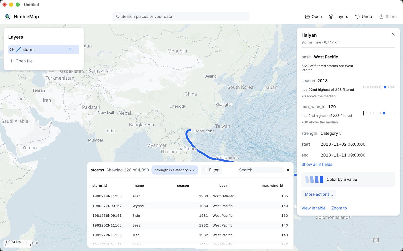Open the Layers toolbar button
The image size is (403, 251).
click(x=339, y=17)
